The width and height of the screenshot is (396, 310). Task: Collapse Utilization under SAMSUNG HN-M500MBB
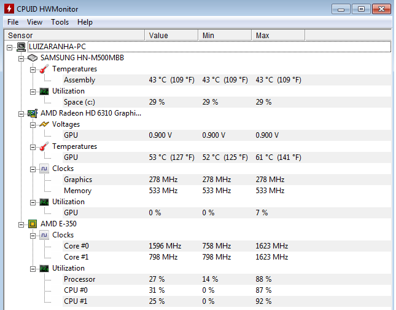[33, 92]
